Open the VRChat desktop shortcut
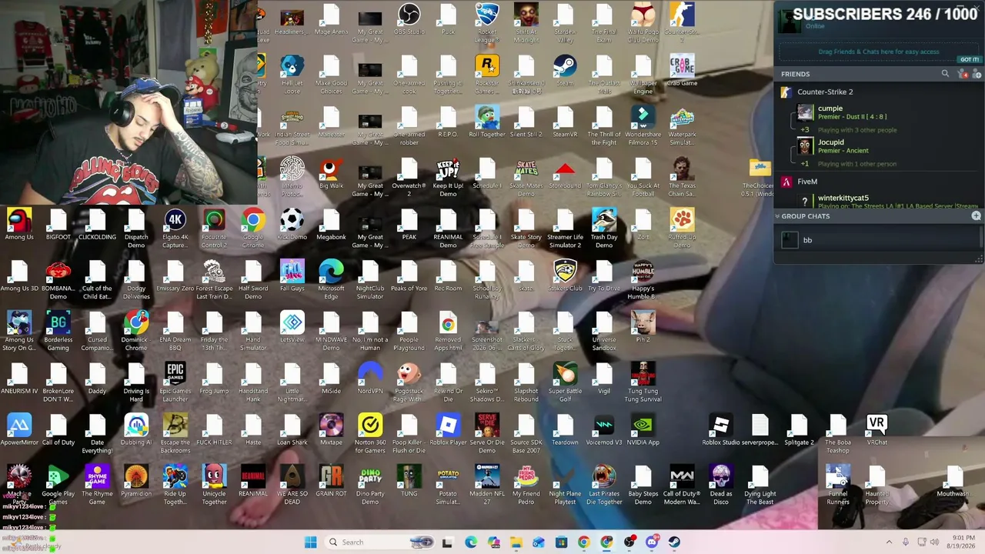 coord(876,430)
